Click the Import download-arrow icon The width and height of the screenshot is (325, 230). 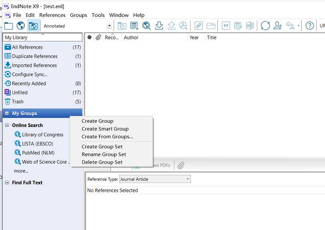159,26
